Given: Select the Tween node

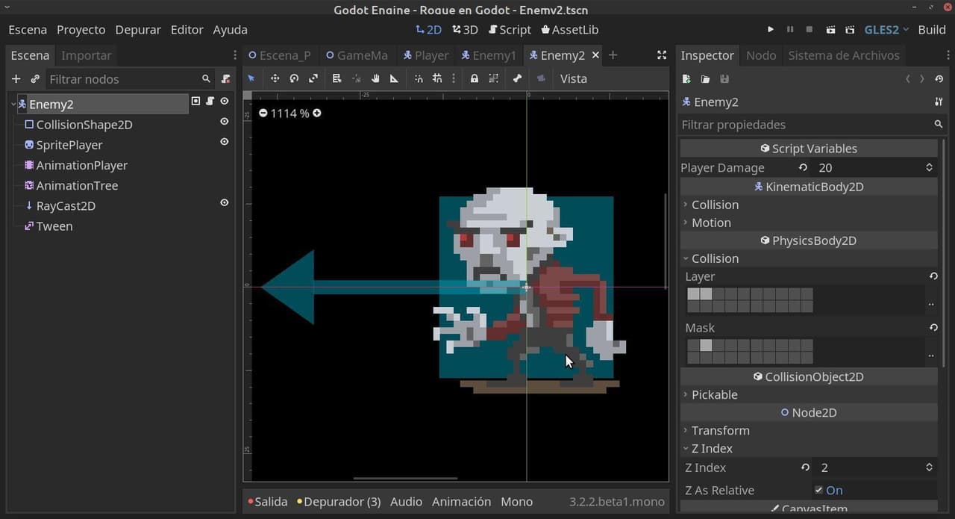Looking at the screenshot, I should click(54, 226).
